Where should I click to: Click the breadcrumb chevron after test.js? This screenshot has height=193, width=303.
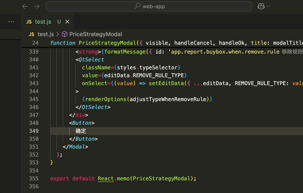click(58, 34)
